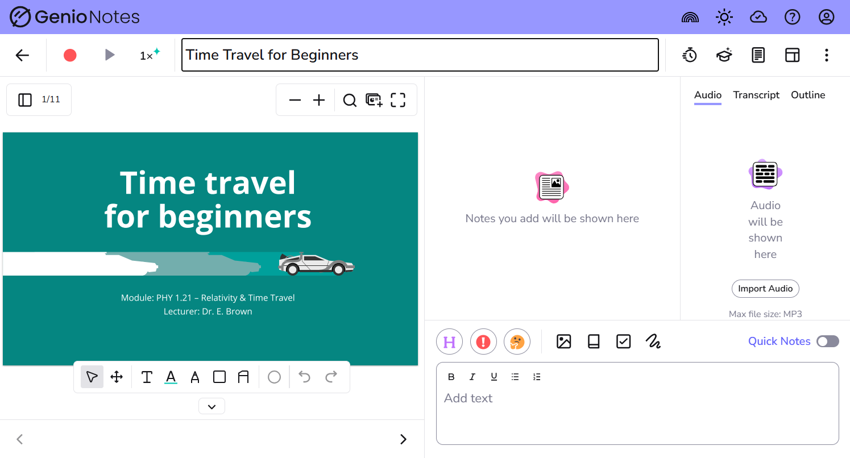Switch to light/dark theme with sun icon
This screenshot has width=850, height=458.
tap(724, 18)
